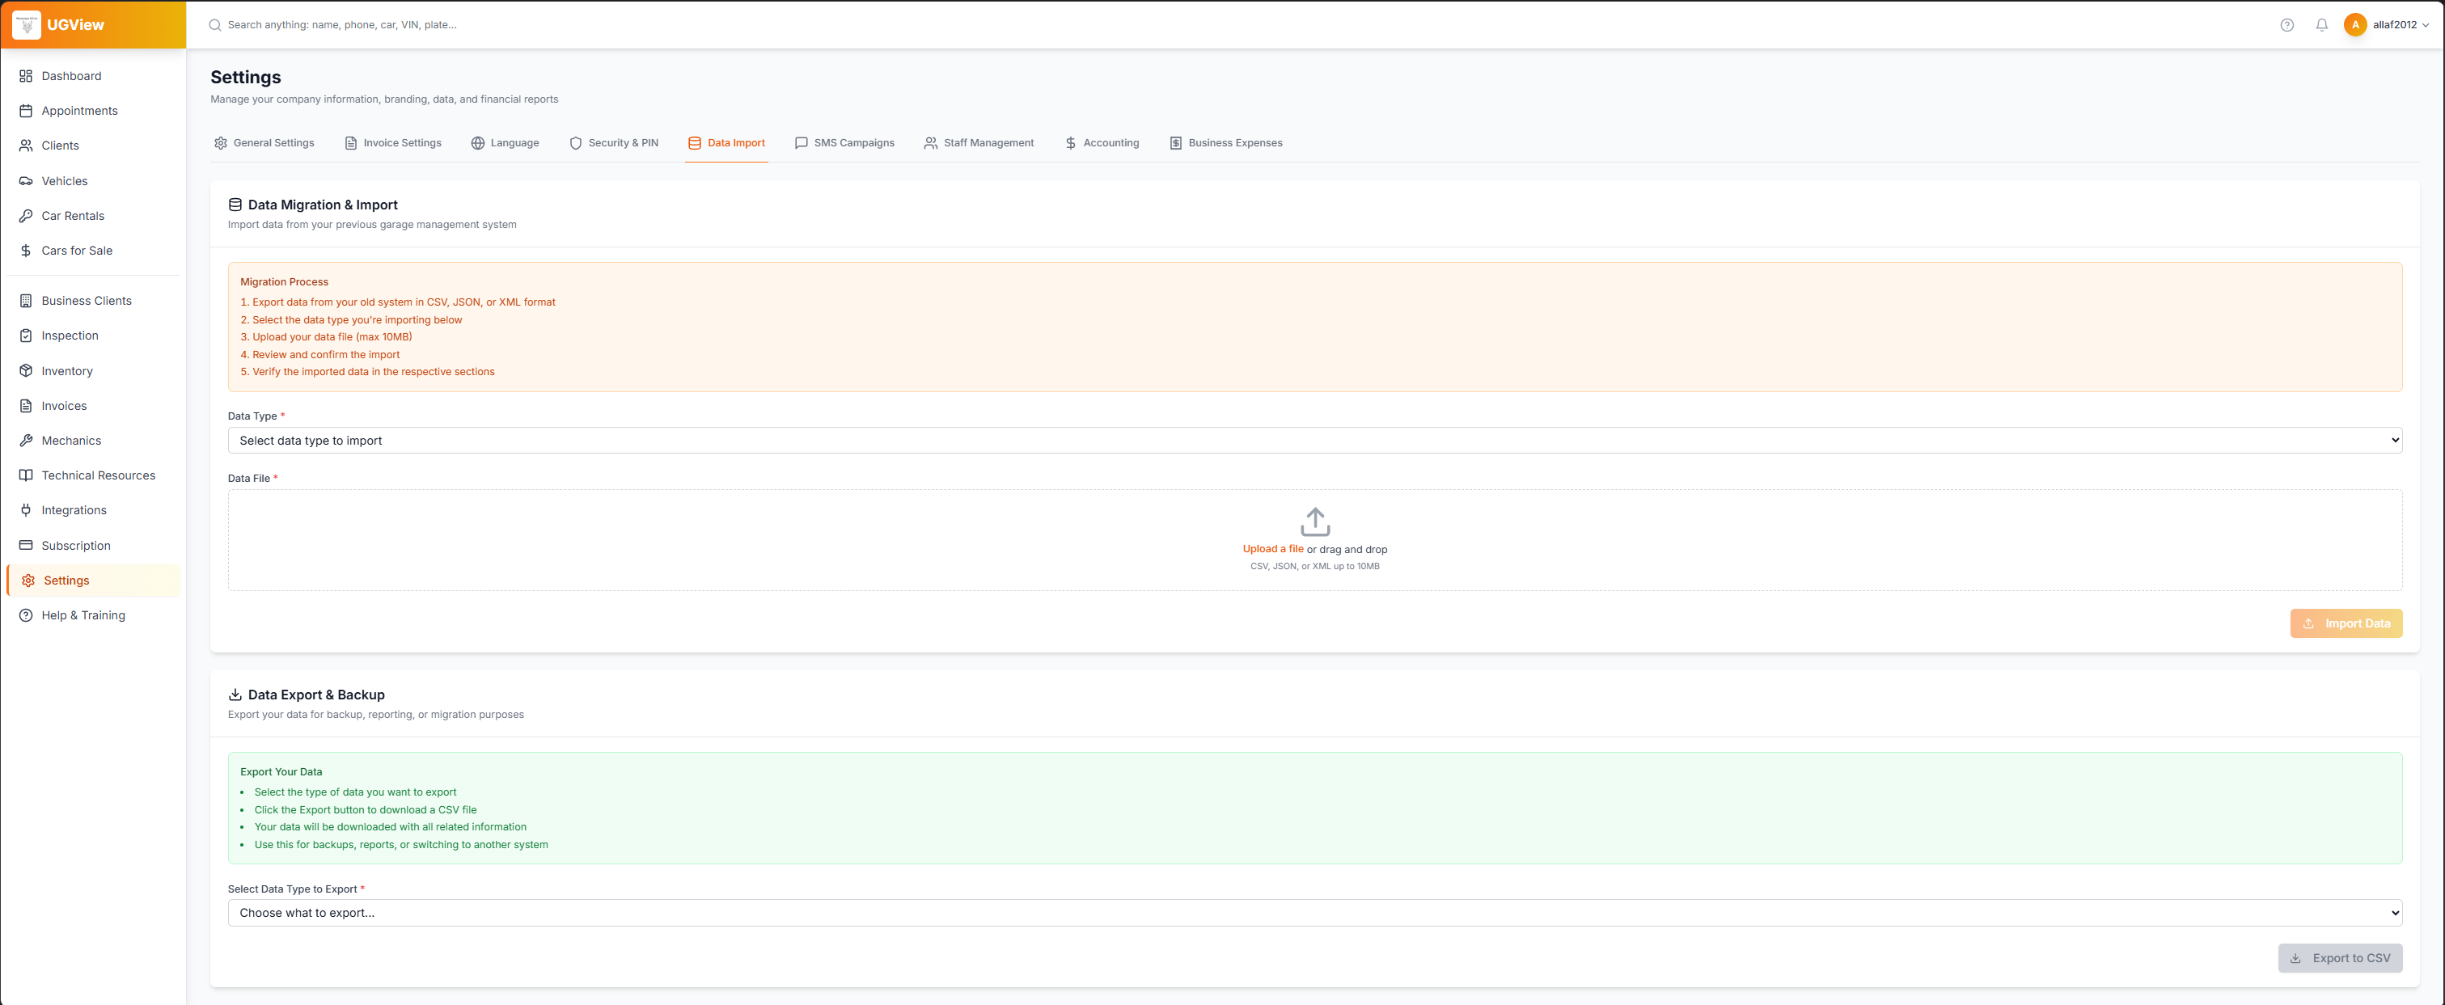Click the Inventory box icon
Viewport: 2445px width, 1005px height.
click(x=26, y=371)
